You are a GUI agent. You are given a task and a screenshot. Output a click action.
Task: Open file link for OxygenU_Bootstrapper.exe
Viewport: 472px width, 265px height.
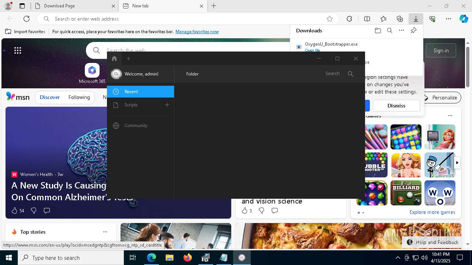pyautogui.click(x=312, y=50)
